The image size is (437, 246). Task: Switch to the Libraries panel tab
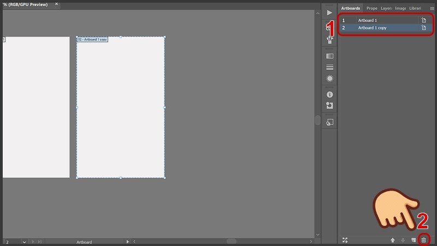[415, 8]
